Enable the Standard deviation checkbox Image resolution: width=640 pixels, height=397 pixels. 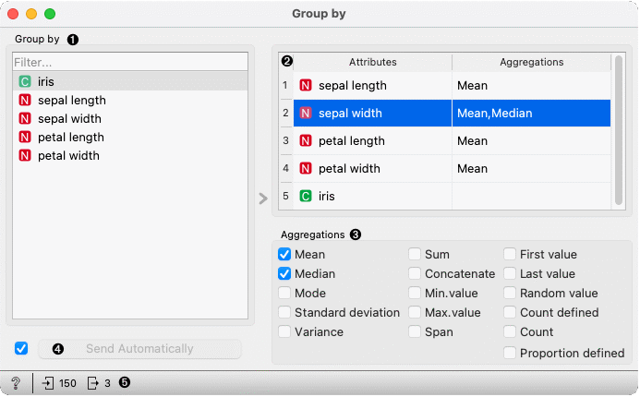284,313
